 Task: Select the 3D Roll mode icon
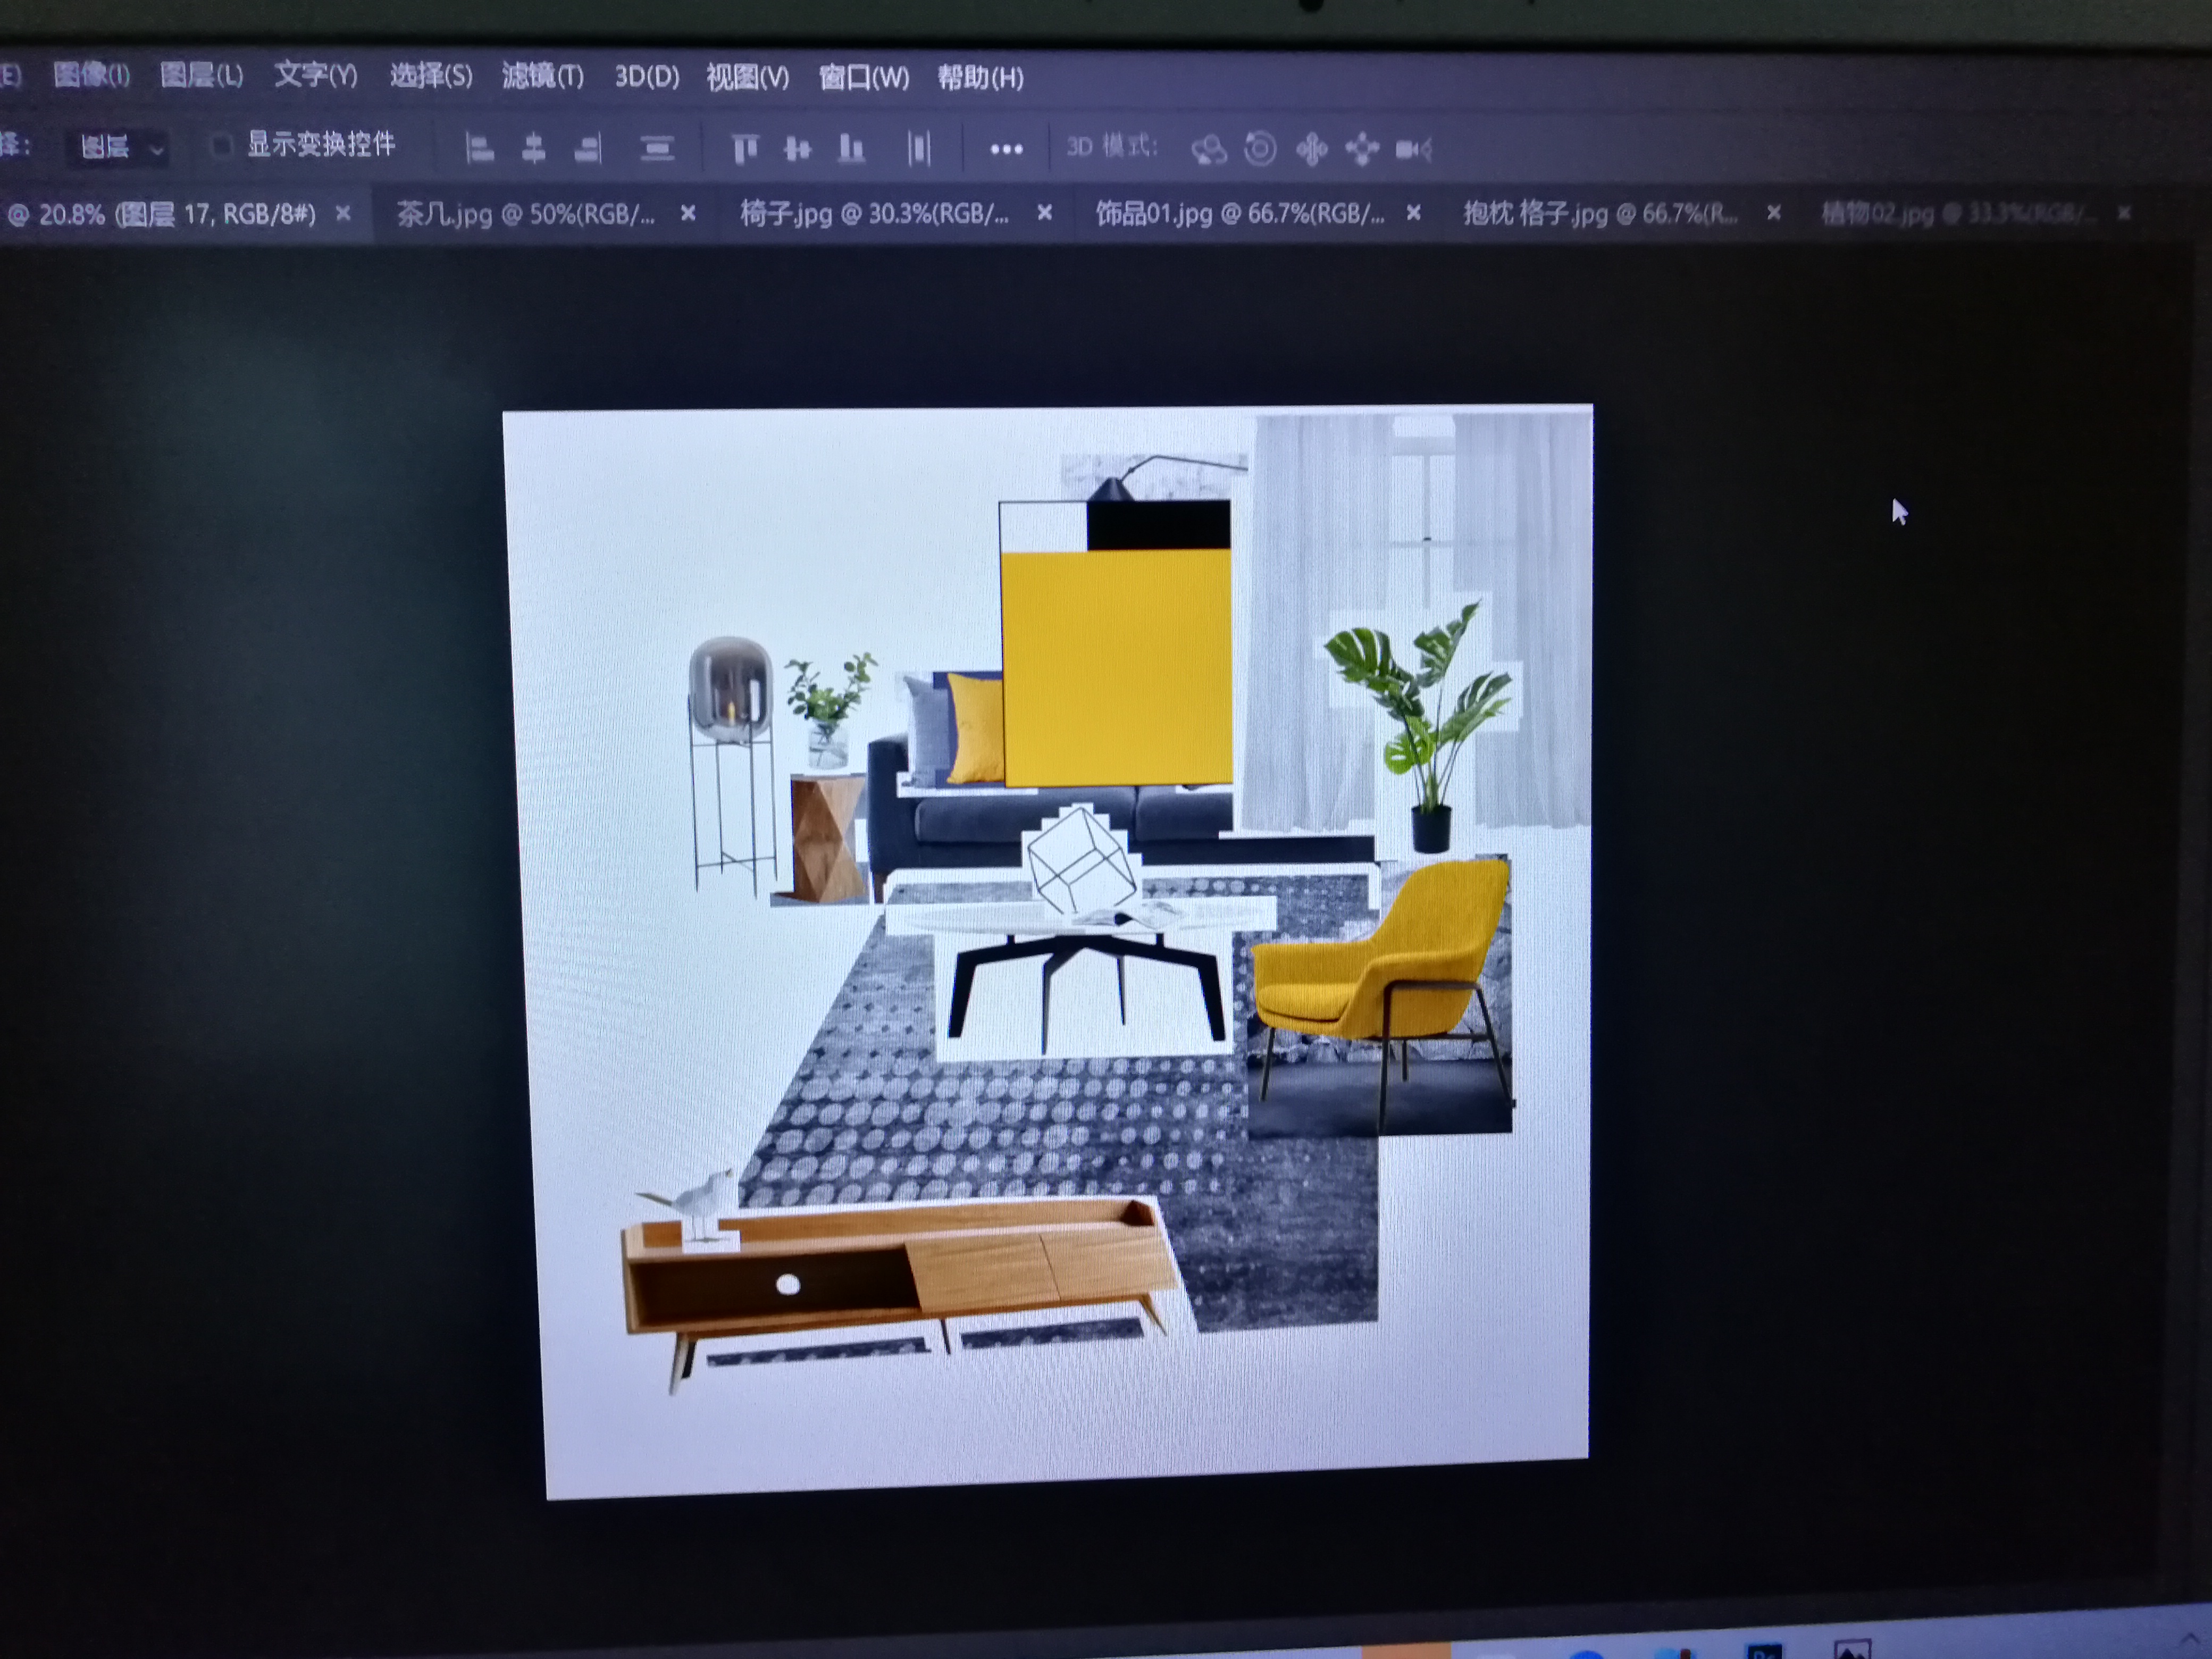pos(1260,149)
